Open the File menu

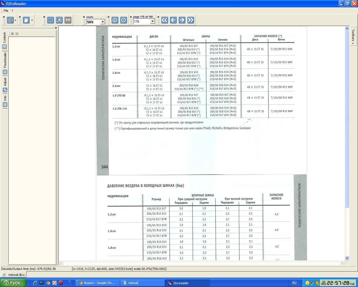click(x=6, y=11)
